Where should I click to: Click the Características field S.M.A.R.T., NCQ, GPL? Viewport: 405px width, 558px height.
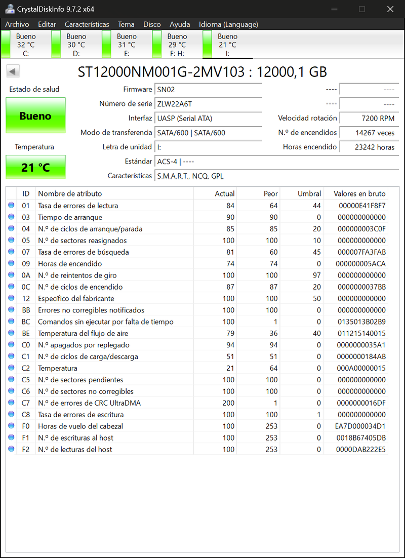tap(276, 176)
